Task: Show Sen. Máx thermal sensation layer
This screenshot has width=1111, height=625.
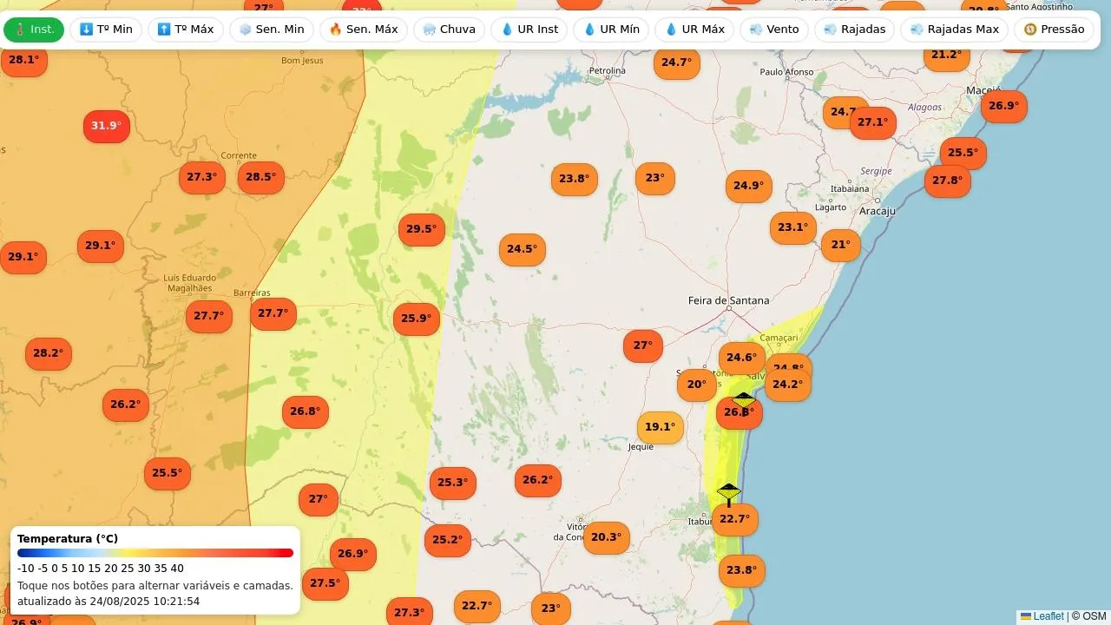Action: tap(363, 30)
